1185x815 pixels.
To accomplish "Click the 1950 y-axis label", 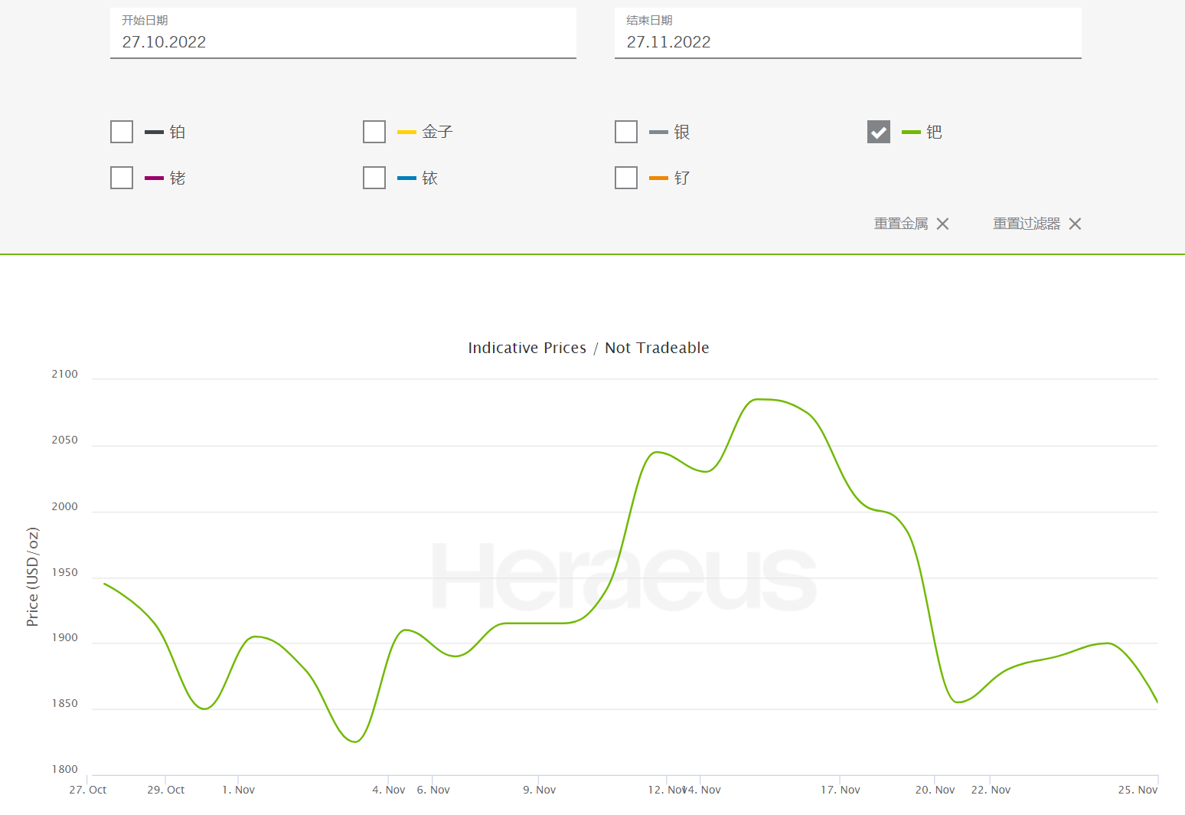I will click(65, 573).
